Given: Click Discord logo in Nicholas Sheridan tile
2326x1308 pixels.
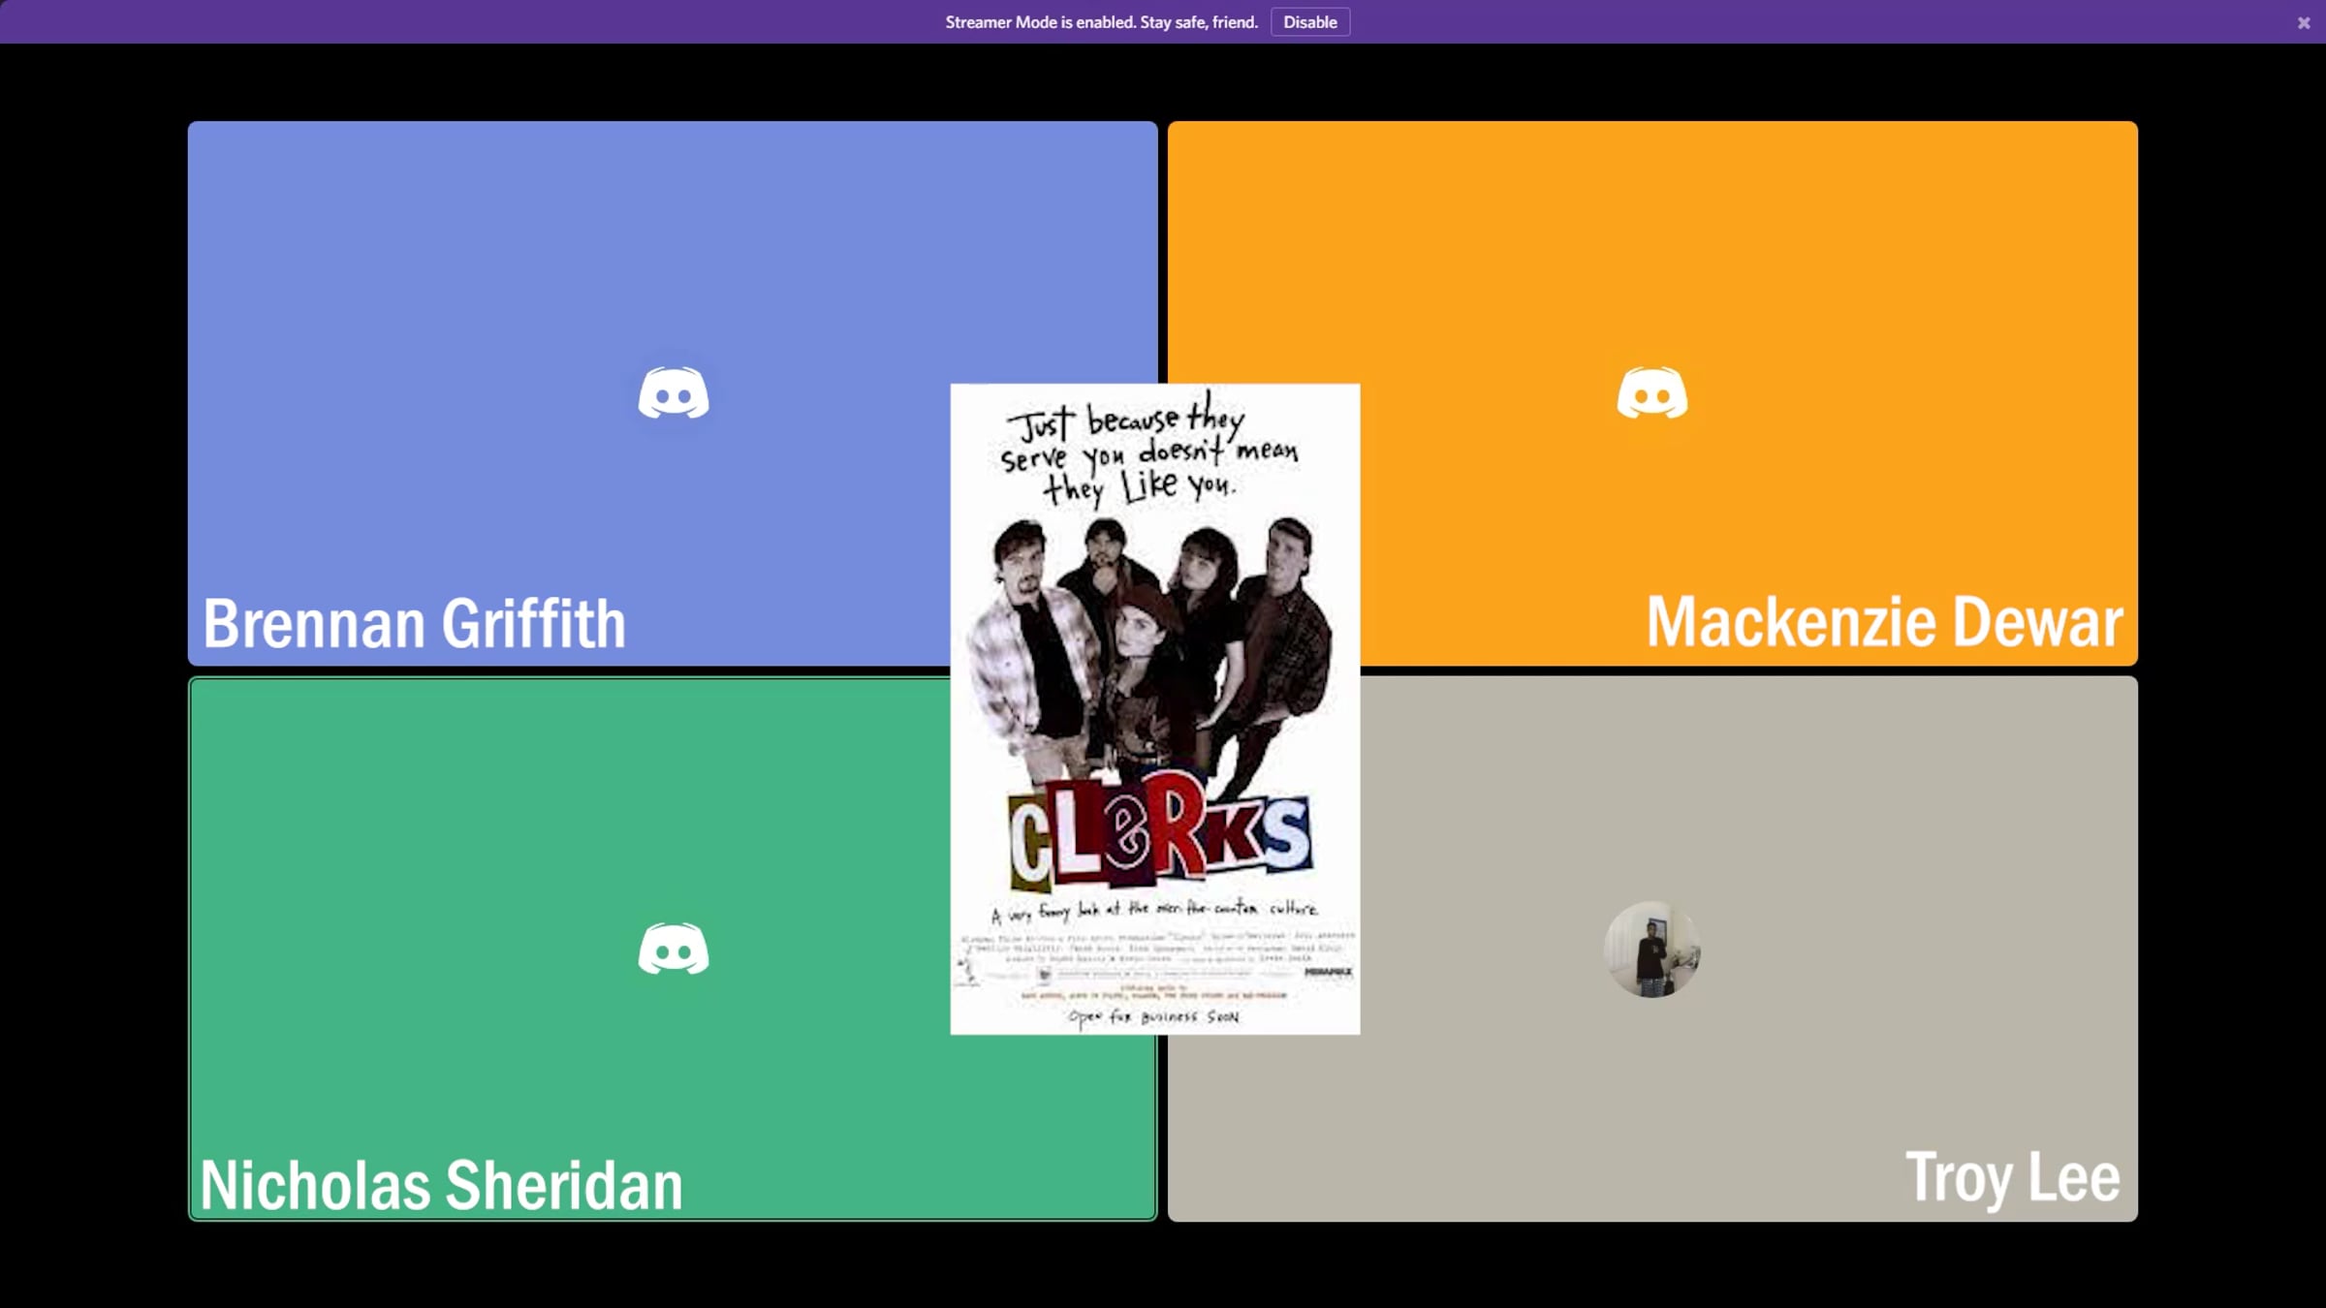Looking at the screenshot, I should [674, 949].
